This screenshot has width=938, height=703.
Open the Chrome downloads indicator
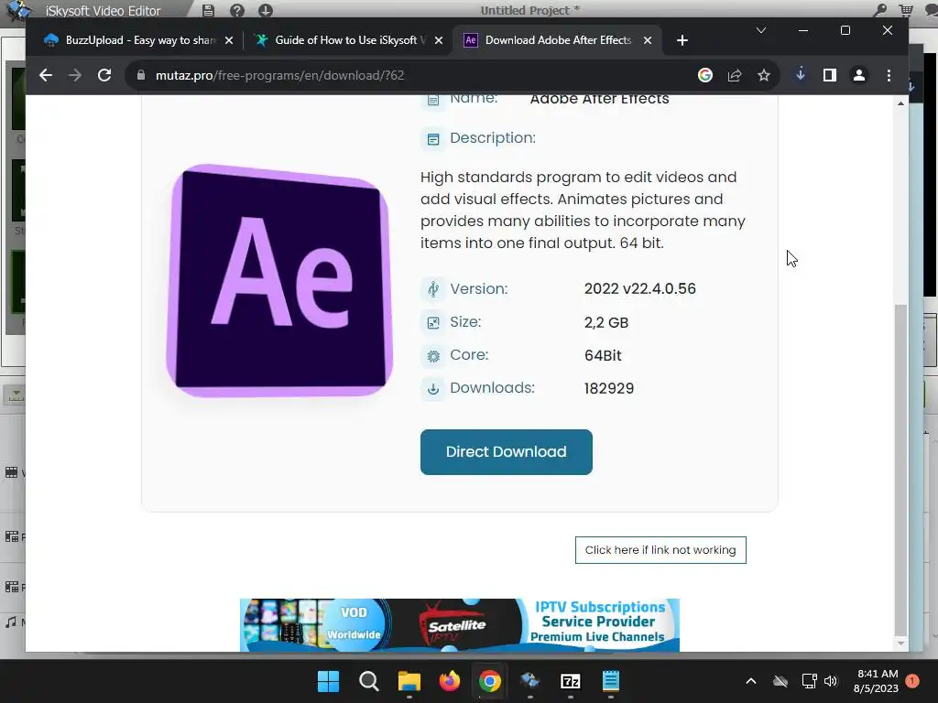801,75
